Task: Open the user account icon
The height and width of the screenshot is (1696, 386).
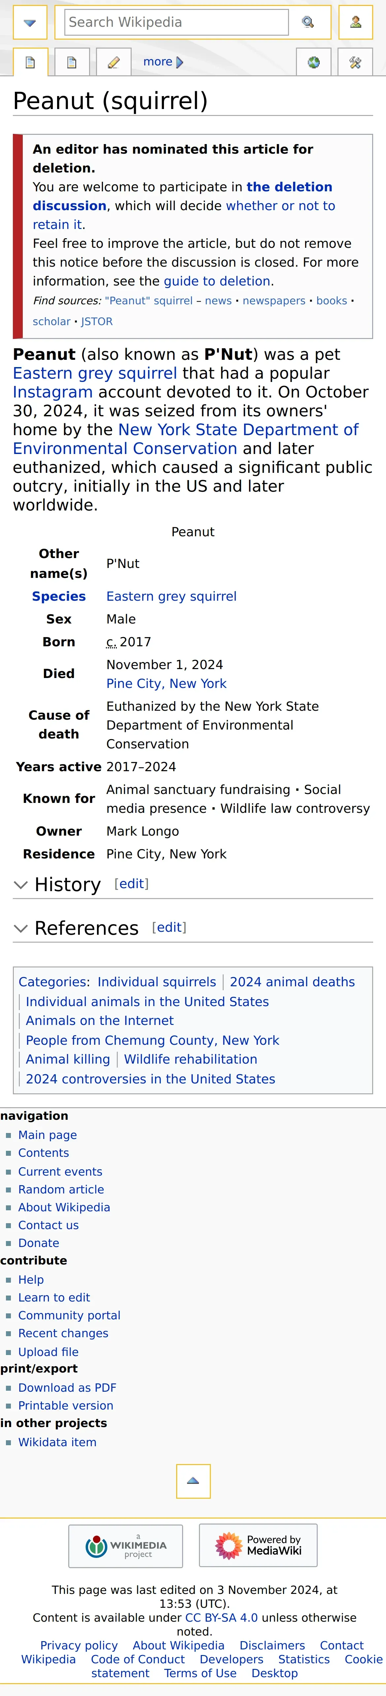Action: coord(356,22)
